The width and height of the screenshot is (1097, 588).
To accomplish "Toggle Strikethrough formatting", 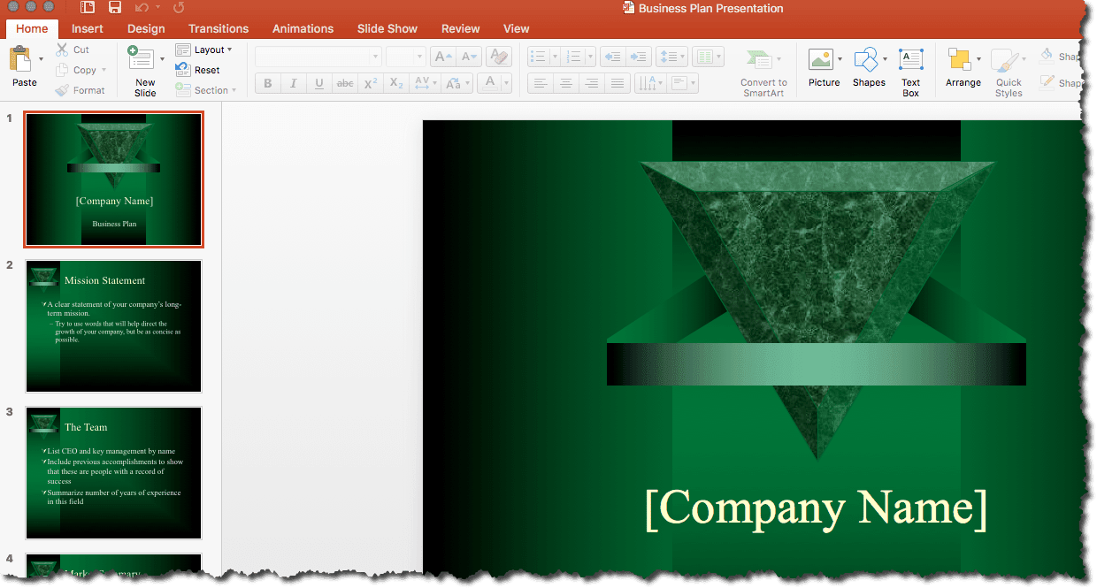I will point(345,83).
